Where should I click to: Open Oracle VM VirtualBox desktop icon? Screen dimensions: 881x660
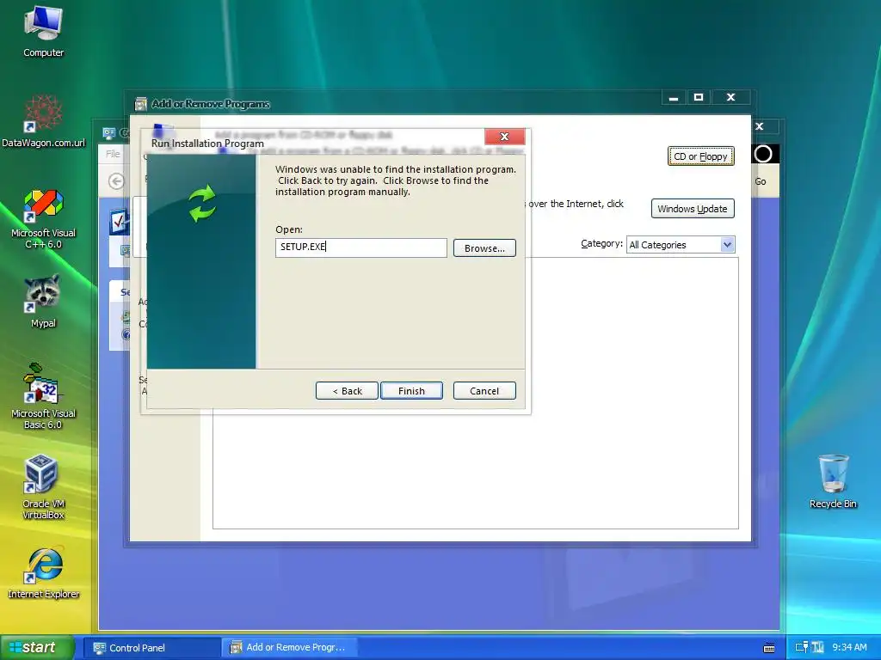pos(43,487)
